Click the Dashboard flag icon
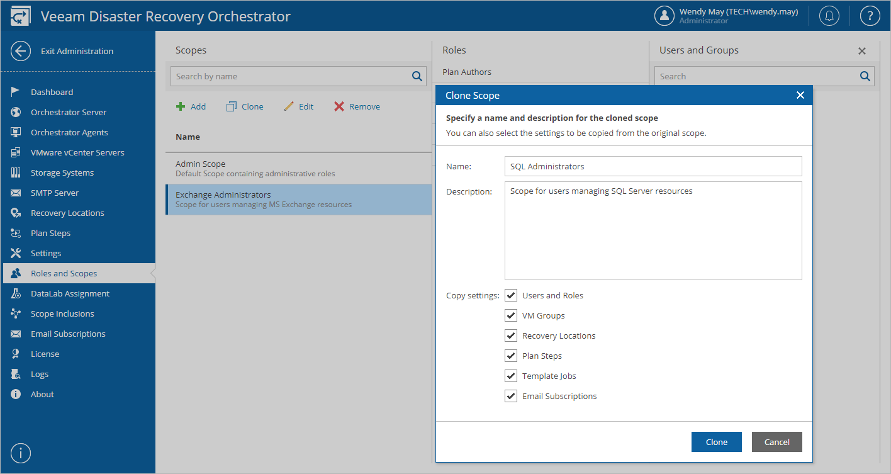This screenshot has width=891, height=474. [16, 92]
